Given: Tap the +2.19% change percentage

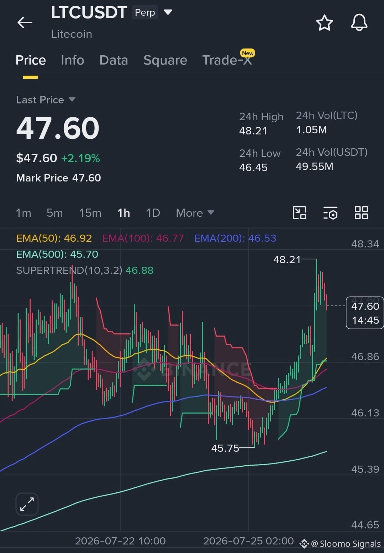Looking at the screenshot, I should pos(80,158).
